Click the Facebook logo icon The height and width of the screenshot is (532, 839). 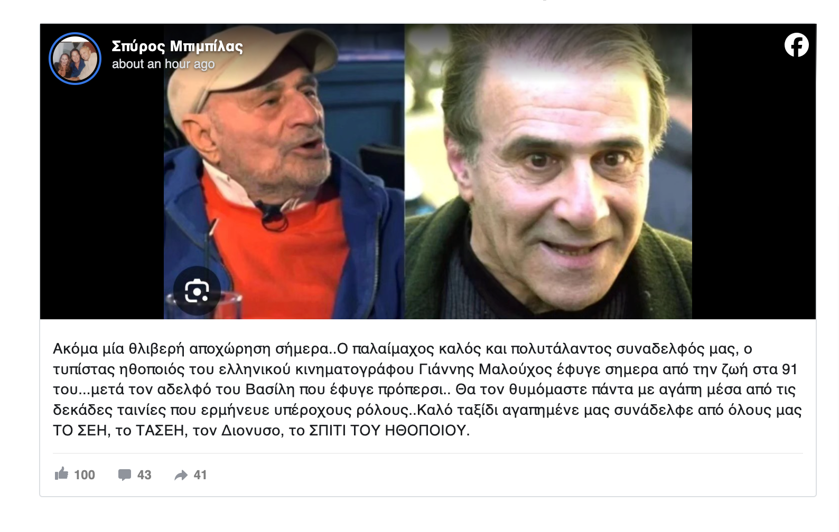coord(796,45)
